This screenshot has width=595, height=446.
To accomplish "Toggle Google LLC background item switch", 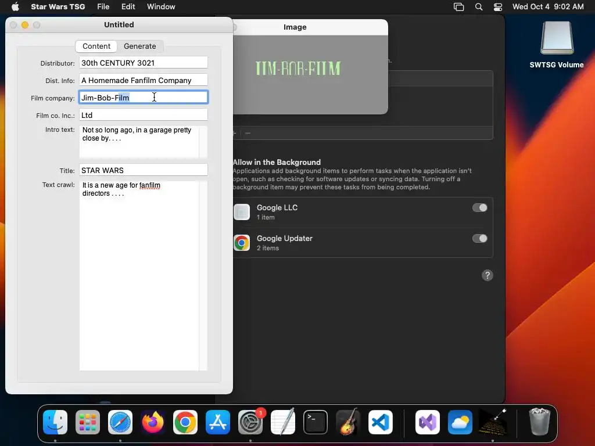I will click(x=479, y=208).
